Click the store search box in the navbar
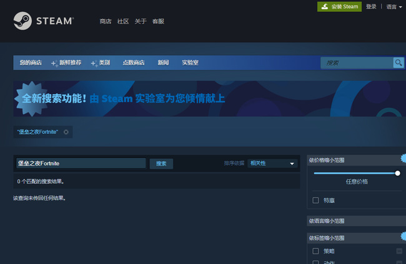The image size is (406, 264). [357, 63]
